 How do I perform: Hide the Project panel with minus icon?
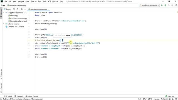pos(25,9)
